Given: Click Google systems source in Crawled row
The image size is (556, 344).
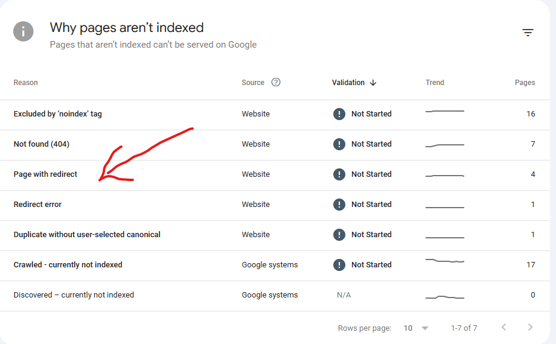Looking at the screenshot, I should tap(269, 264).
